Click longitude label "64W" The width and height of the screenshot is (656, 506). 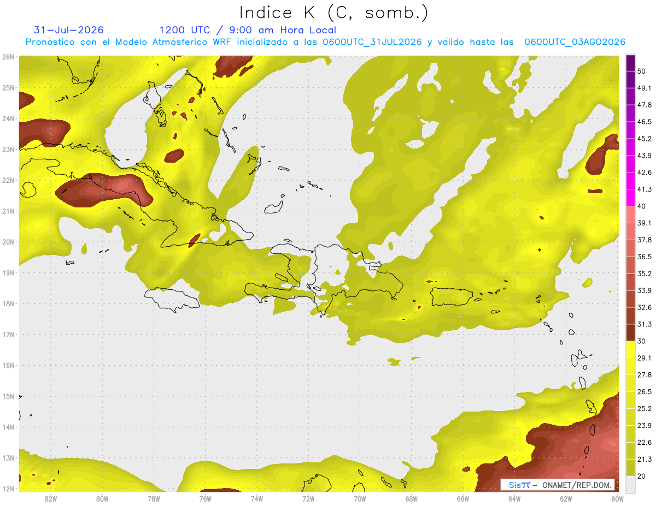[x=514, y=499]
